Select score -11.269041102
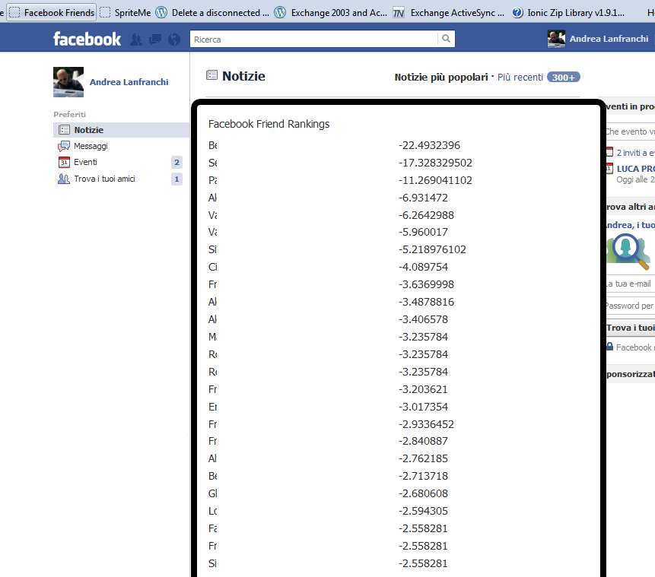The image size is (655, 577). point(435,180)
